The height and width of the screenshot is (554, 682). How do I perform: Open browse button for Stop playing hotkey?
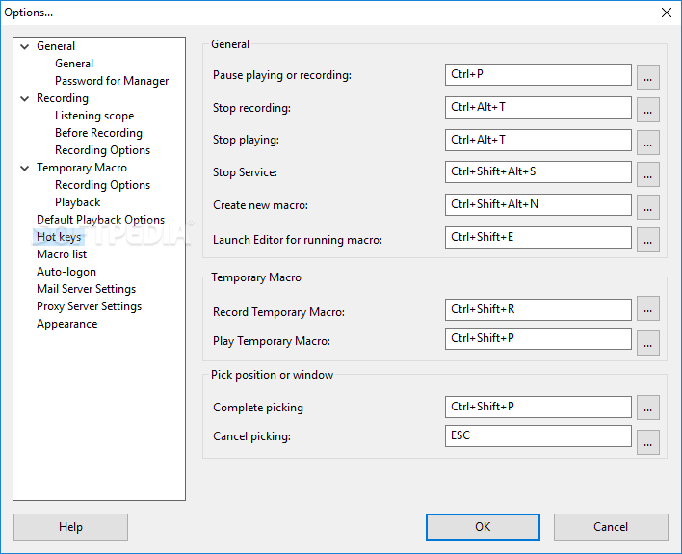[648, 143]
